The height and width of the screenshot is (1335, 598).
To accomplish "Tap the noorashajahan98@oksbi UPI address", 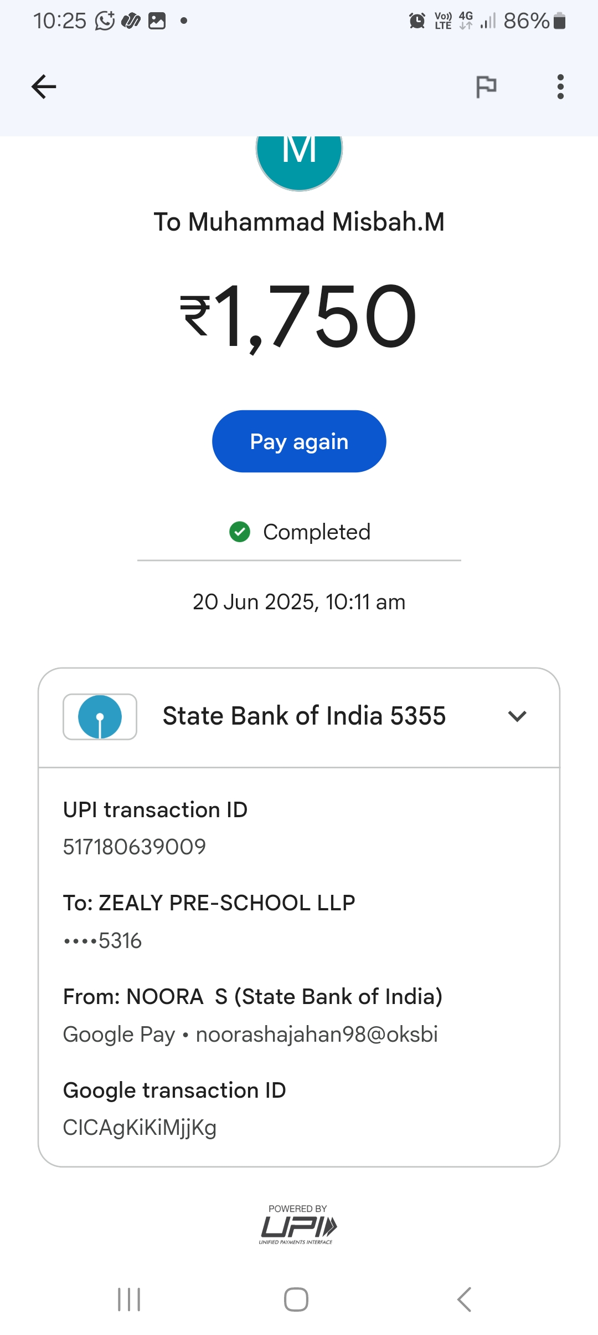I will [x=317, y=1035].
